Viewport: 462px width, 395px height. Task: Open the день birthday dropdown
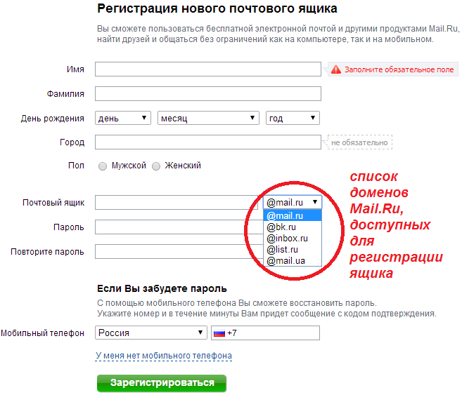(x=123, y=118)
